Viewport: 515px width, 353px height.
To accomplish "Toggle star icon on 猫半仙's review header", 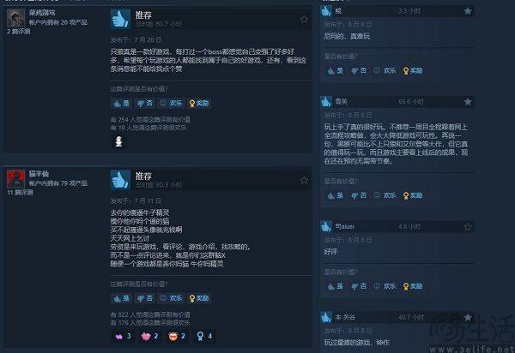I will (304, 180).
